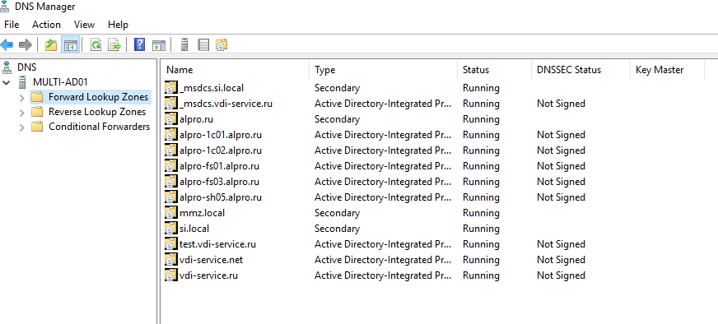
Task: Click the Conditional Forwarders folder icon
Action: click(37, 127)
